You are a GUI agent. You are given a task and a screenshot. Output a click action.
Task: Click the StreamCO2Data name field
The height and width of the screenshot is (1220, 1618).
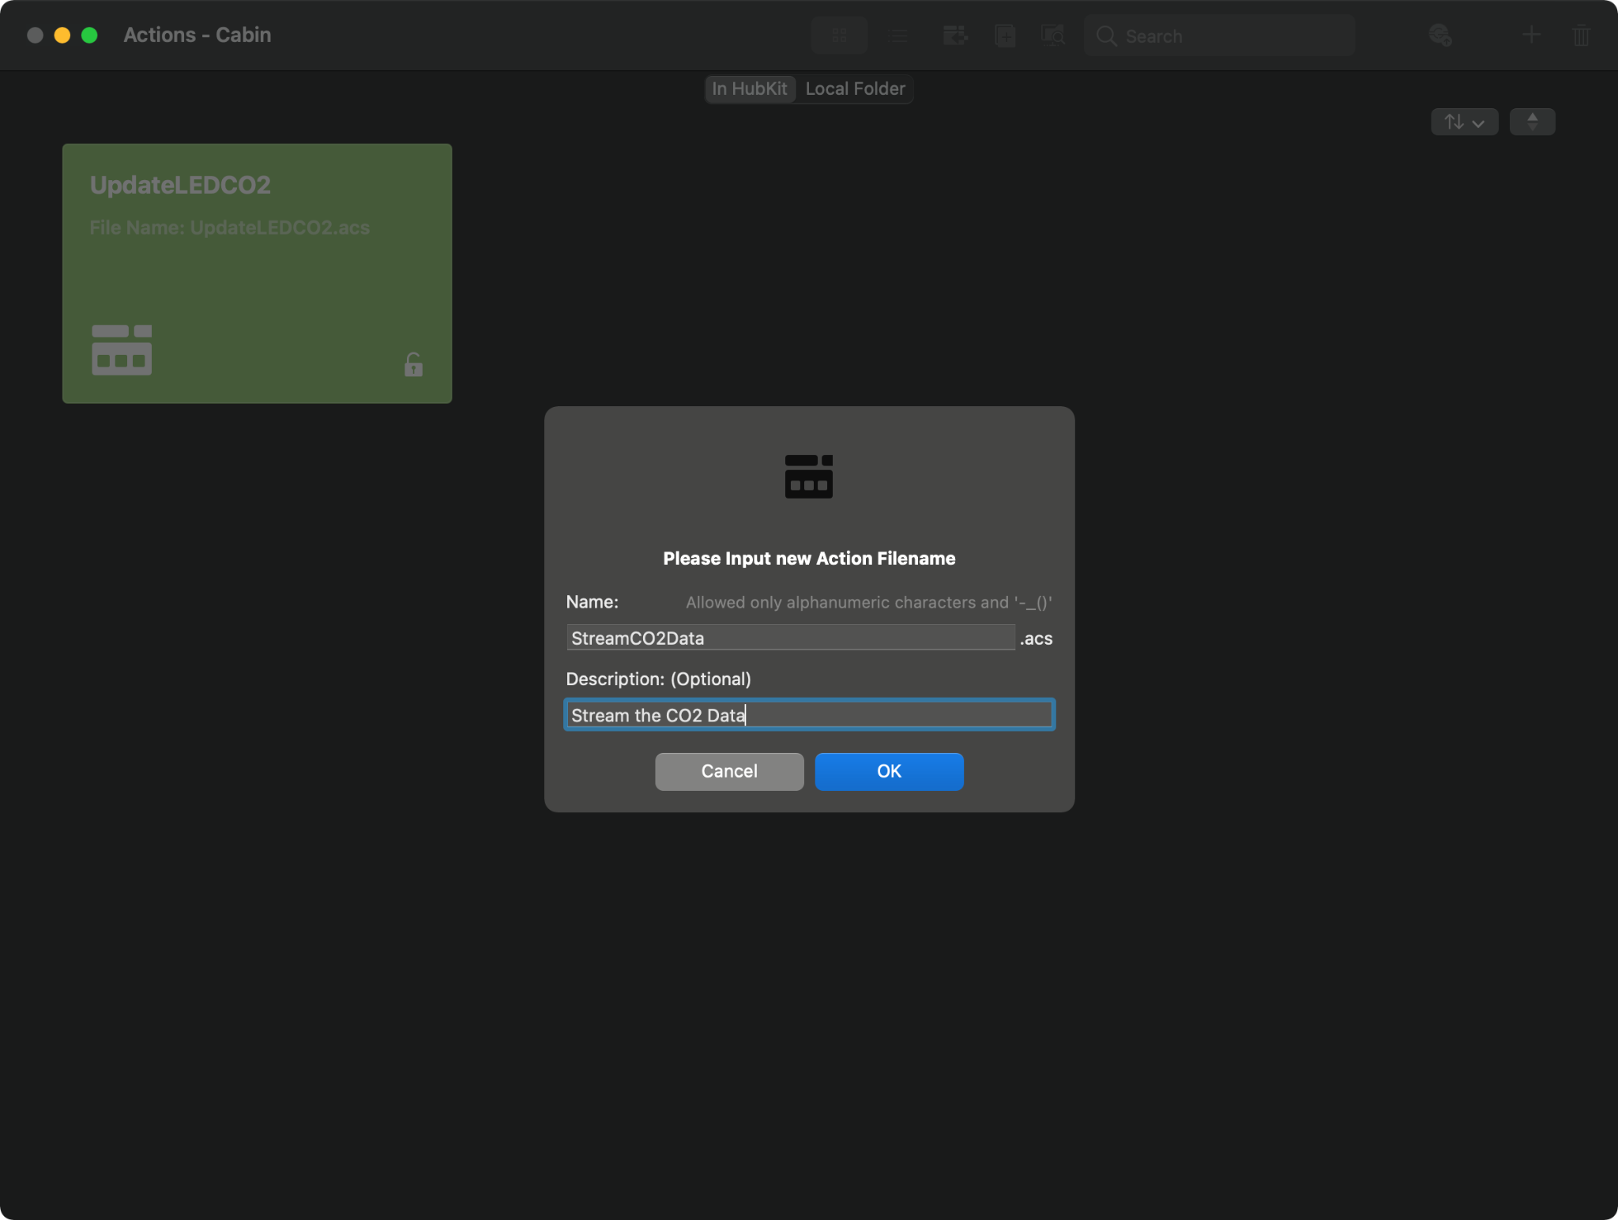tap(789, 638)
